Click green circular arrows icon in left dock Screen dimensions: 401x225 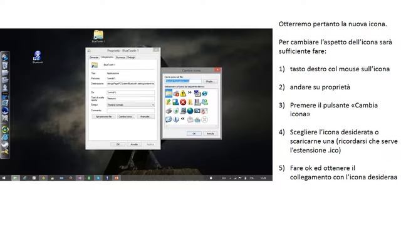[x=5, y=129]
